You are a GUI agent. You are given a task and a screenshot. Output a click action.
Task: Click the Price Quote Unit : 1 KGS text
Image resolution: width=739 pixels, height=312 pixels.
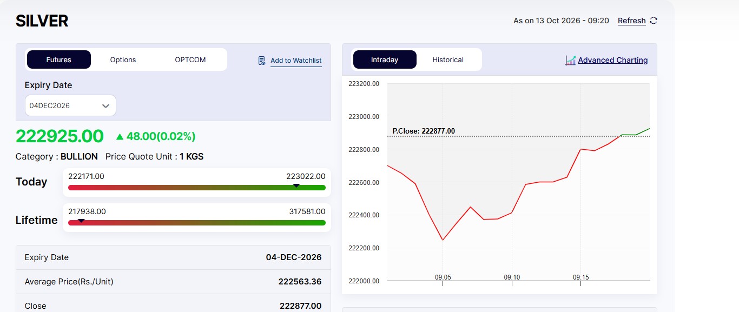coord(155,157)
